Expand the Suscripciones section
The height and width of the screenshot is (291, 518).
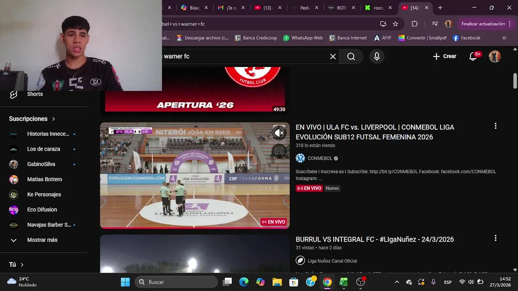coord(32,119)
